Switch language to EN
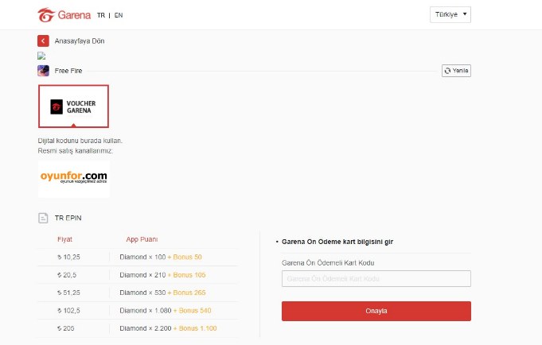Image resolution: width=542 pixels, height=345 pixels. (119, 15)
